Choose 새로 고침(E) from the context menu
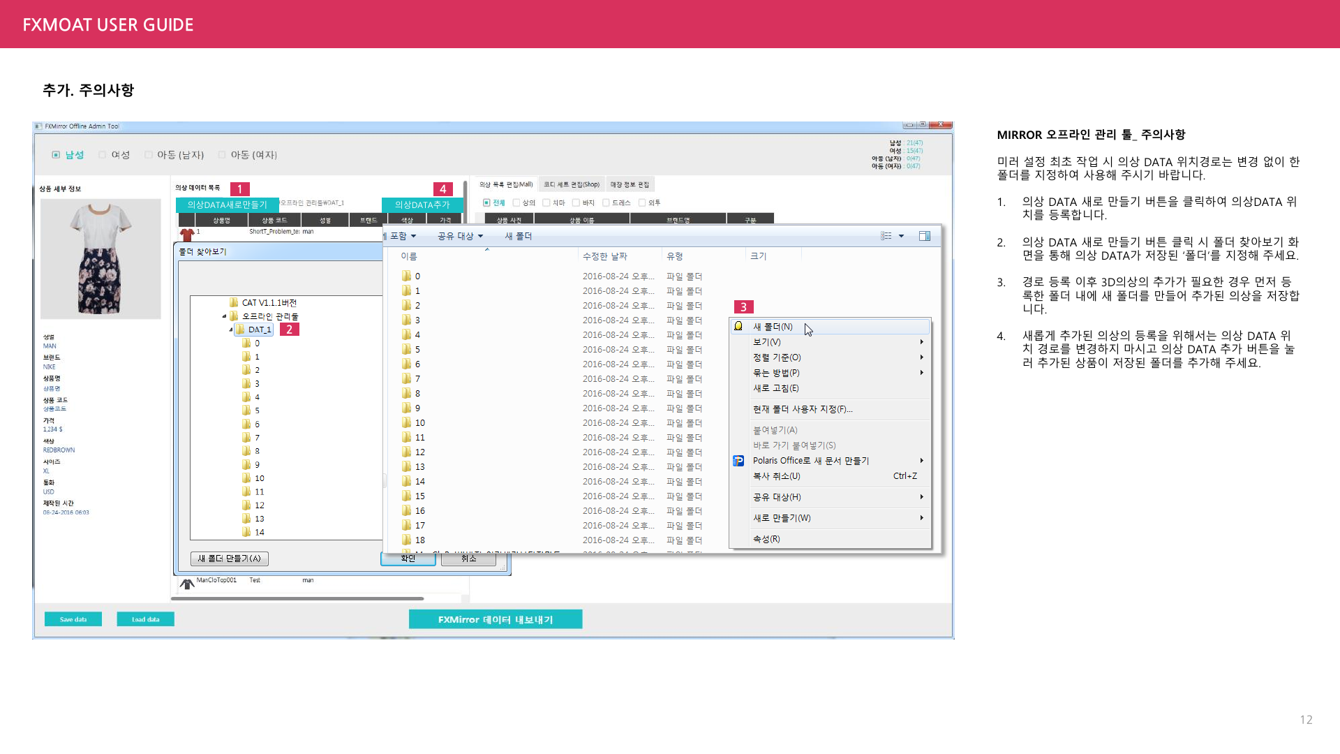This screenshot has width=1340, height=754. coord(831,388)
